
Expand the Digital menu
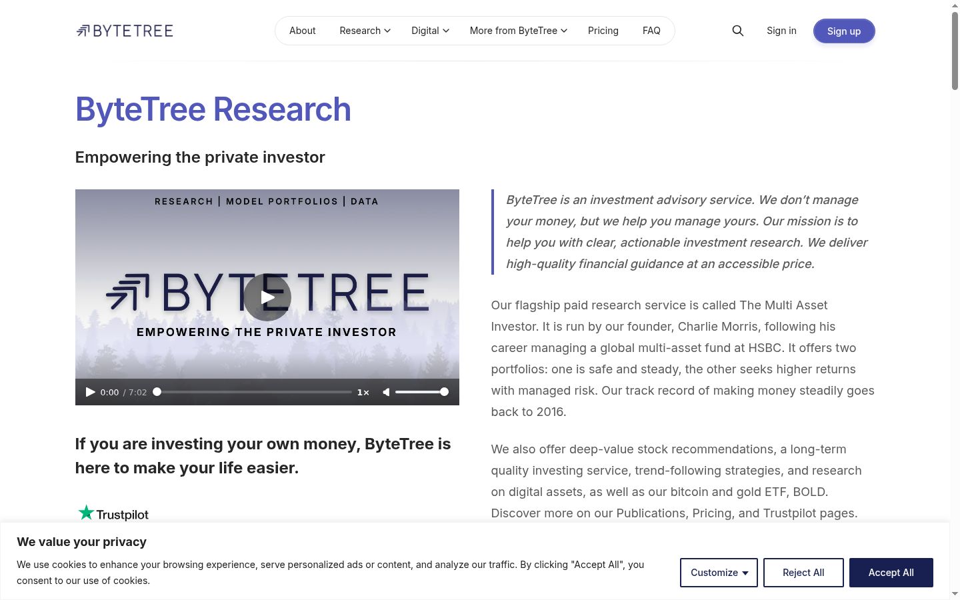coord(430,31)
